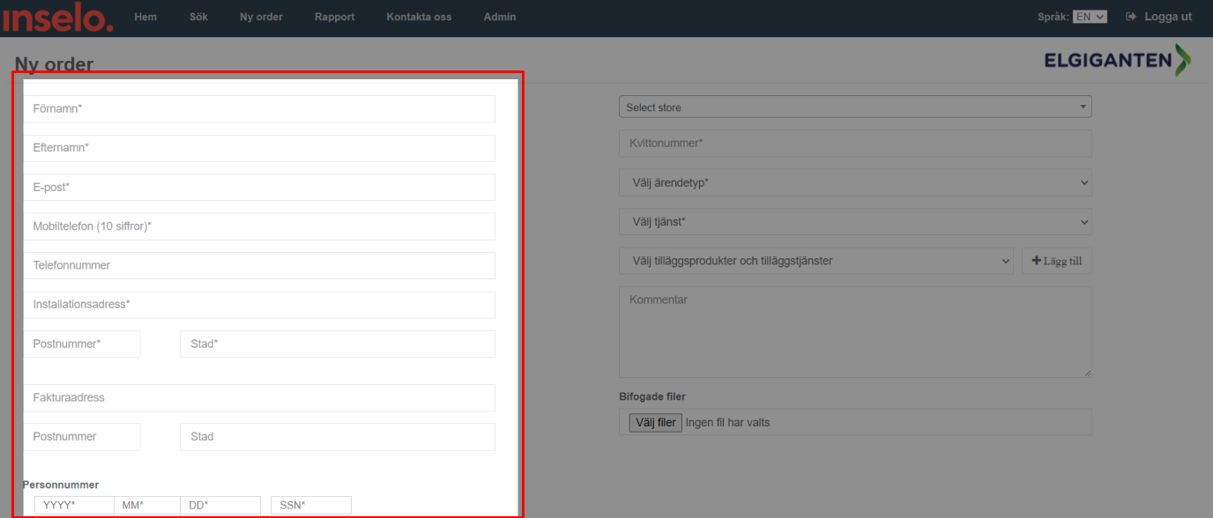1213x518 pixels.
Task: Click the Logga ut link
Action: click(1168, 17)
